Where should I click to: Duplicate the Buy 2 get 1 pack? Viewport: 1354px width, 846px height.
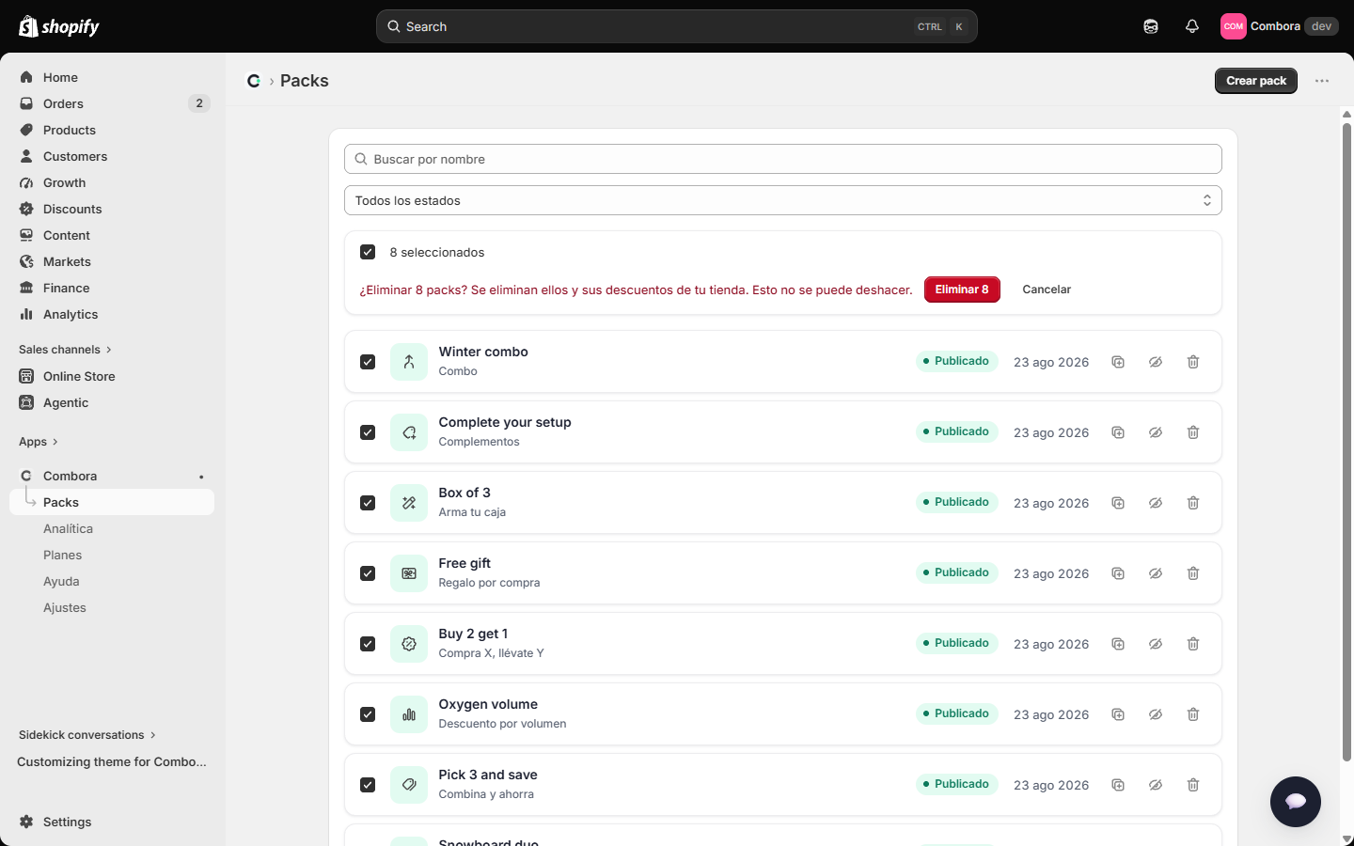pos(1118,644)
